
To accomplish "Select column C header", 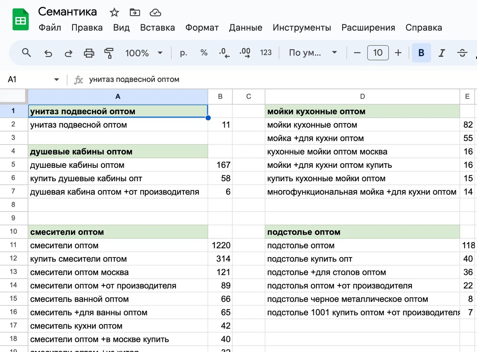I will 249,97.
